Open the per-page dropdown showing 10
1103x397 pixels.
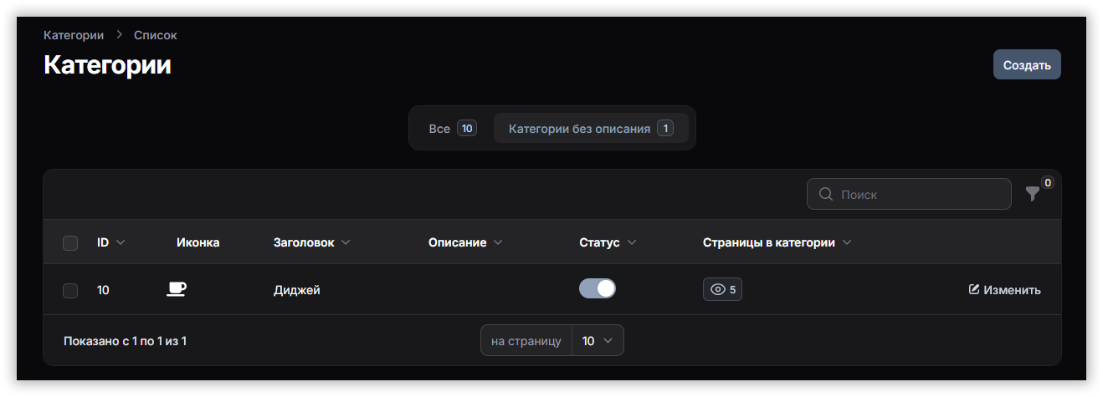coord(598,340)
